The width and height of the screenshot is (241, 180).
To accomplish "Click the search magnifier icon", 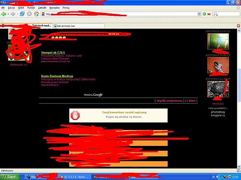I will coord(215,14).
